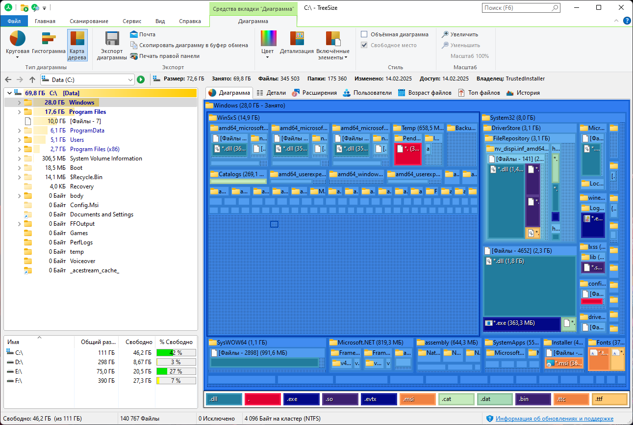Image resolution: width=633 pixels, height=425 pixels.
Task: Click the .cat legend color swatch
Action: [456, 399]
